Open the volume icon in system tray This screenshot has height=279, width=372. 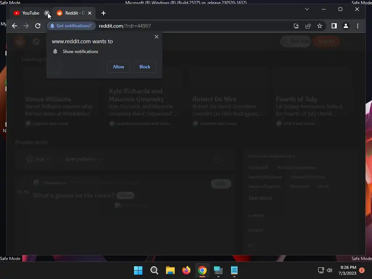pyautogui.click(x=329, y=270)
